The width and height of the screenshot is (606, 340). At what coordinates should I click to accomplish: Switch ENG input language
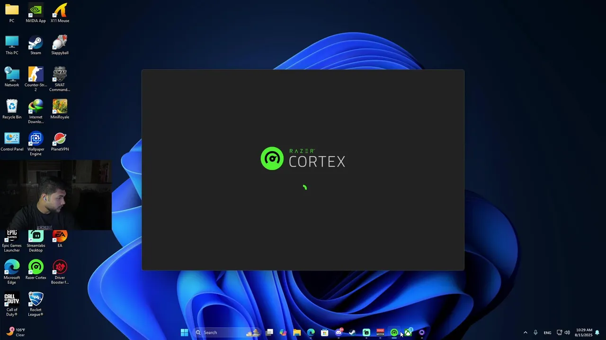(547, 332)
